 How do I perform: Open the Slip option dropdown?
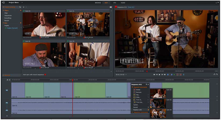click(x=148, y=95)
